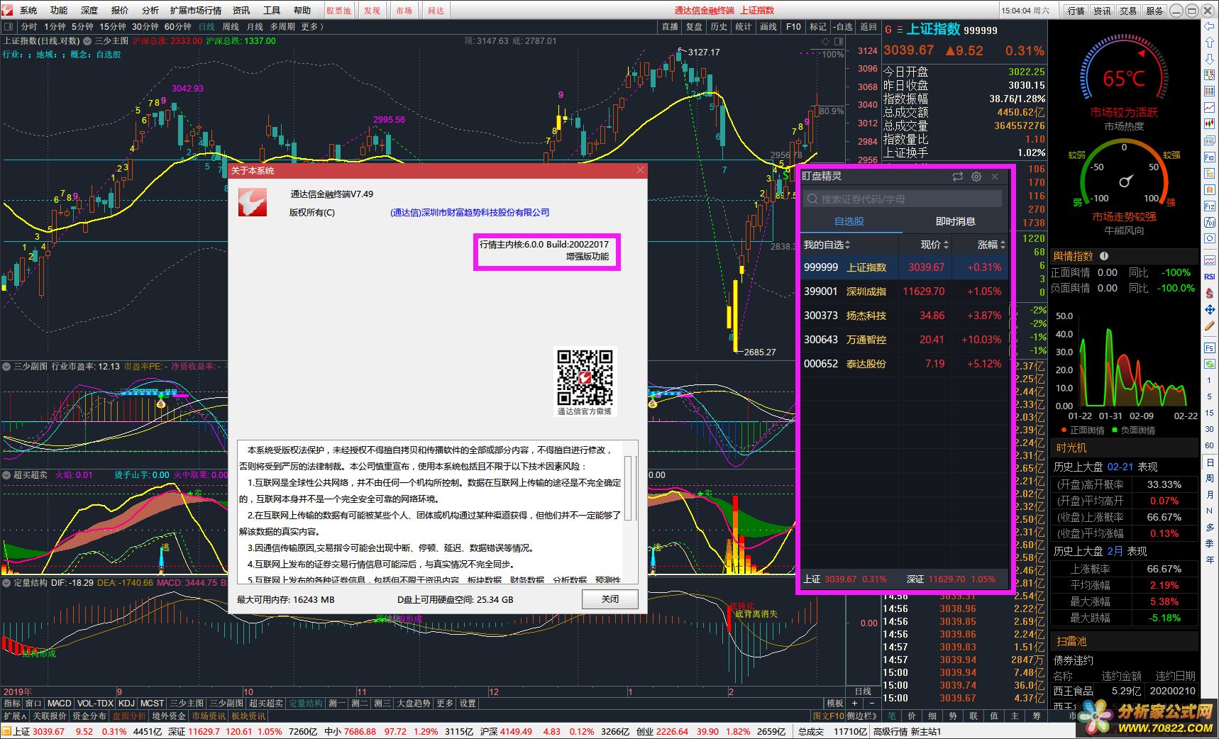Toggle the 定量结构 indicator tab at bottom
The image size is (1219, 739).
pos(306,704)
